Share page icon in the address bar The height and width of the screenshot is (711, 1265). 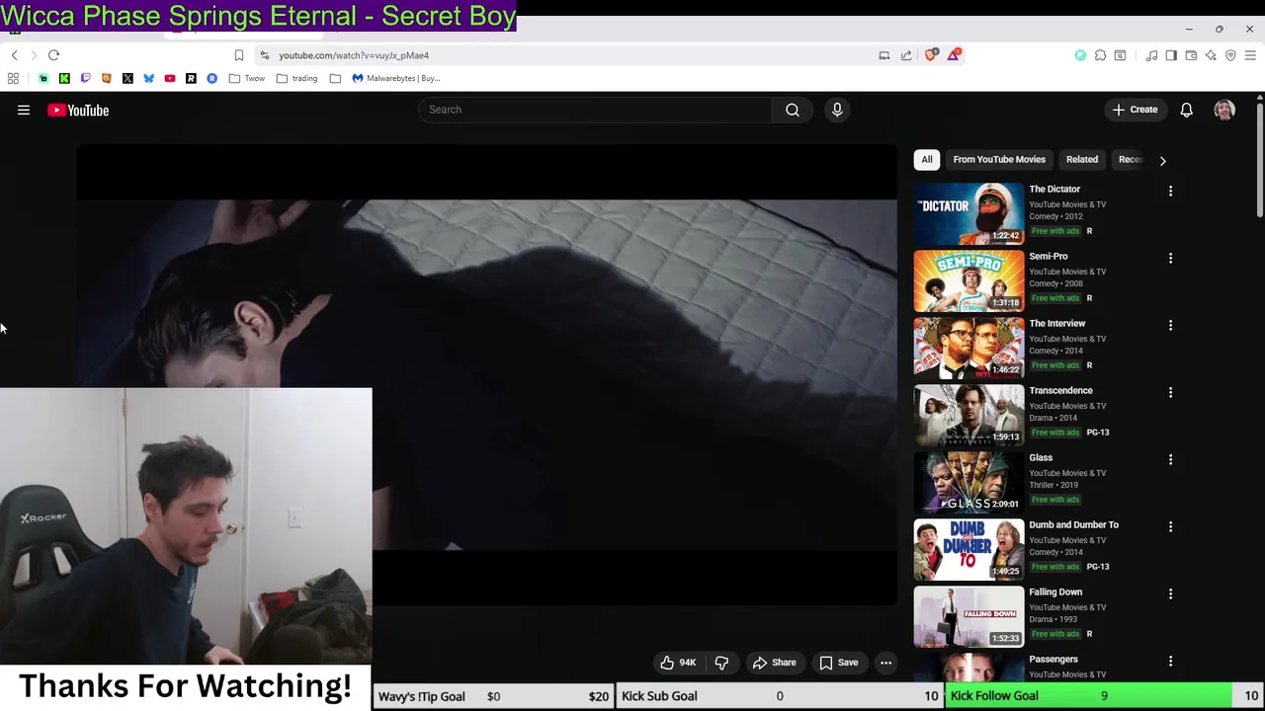(x=906, y=55)
